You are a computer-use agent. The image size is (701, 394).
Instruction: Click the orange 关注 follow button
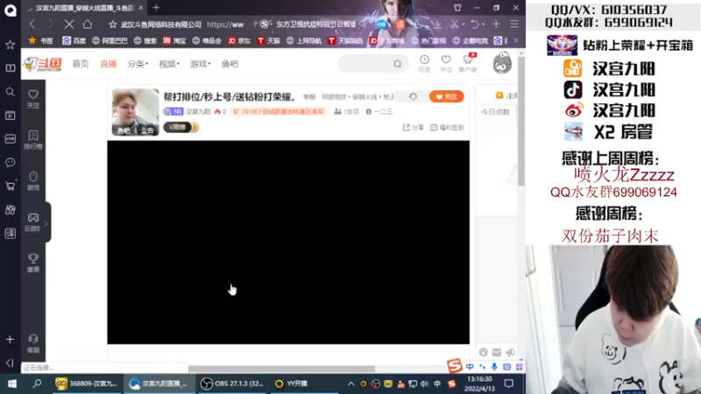(x=446, y=96)
